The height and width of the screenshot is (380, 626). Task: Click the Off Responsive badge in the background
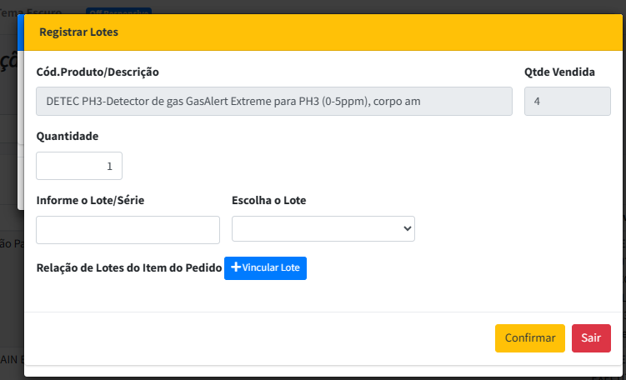click(x=118, y=11)
